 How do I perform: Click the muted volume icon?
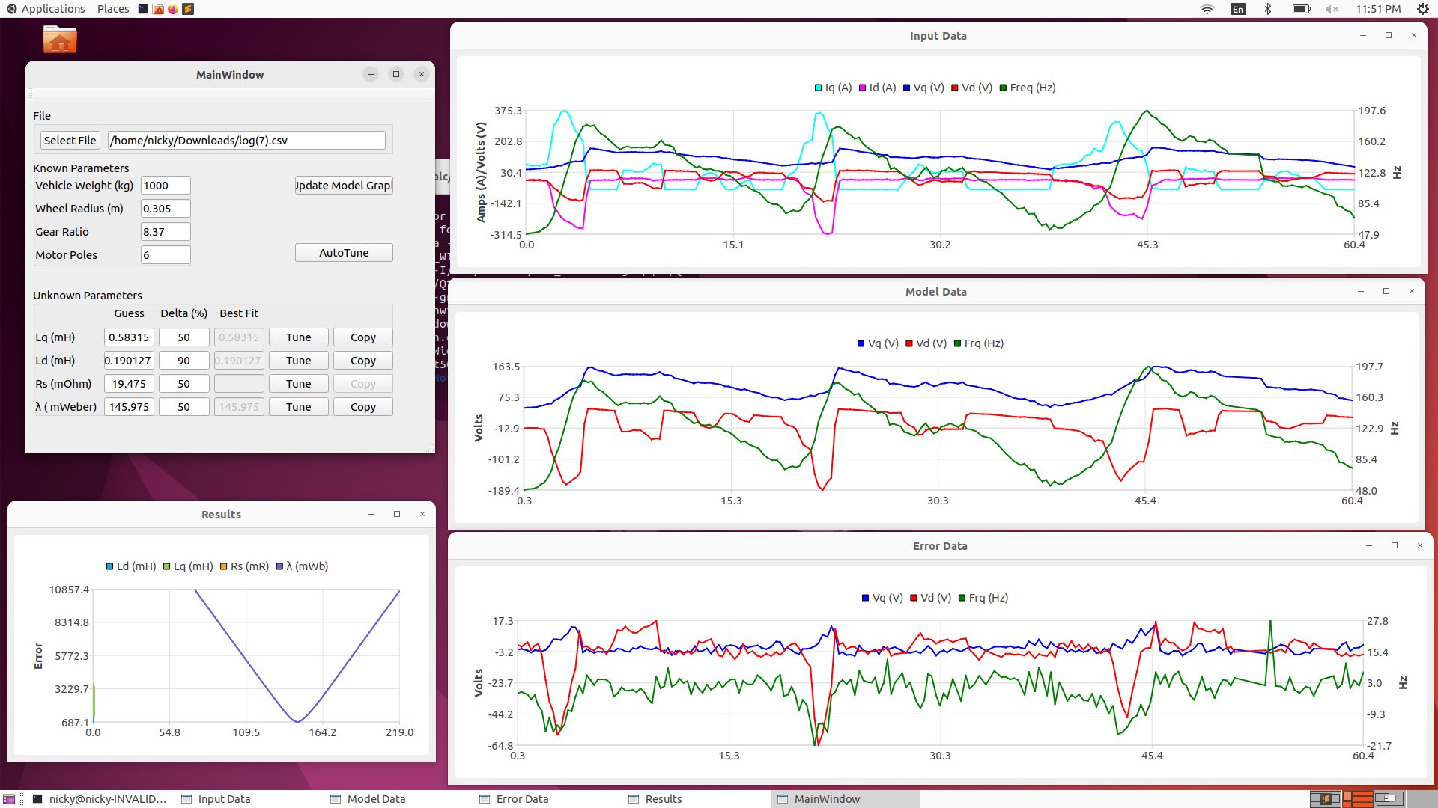[x=1331, y=9]
